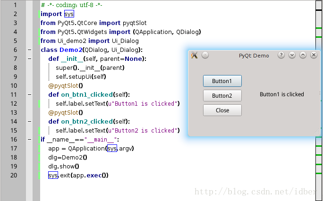Click the string u"Button1 is clicked" in code
Image resolution: width=323 pixels, height=201 pixels.
[x=143, y=103]
